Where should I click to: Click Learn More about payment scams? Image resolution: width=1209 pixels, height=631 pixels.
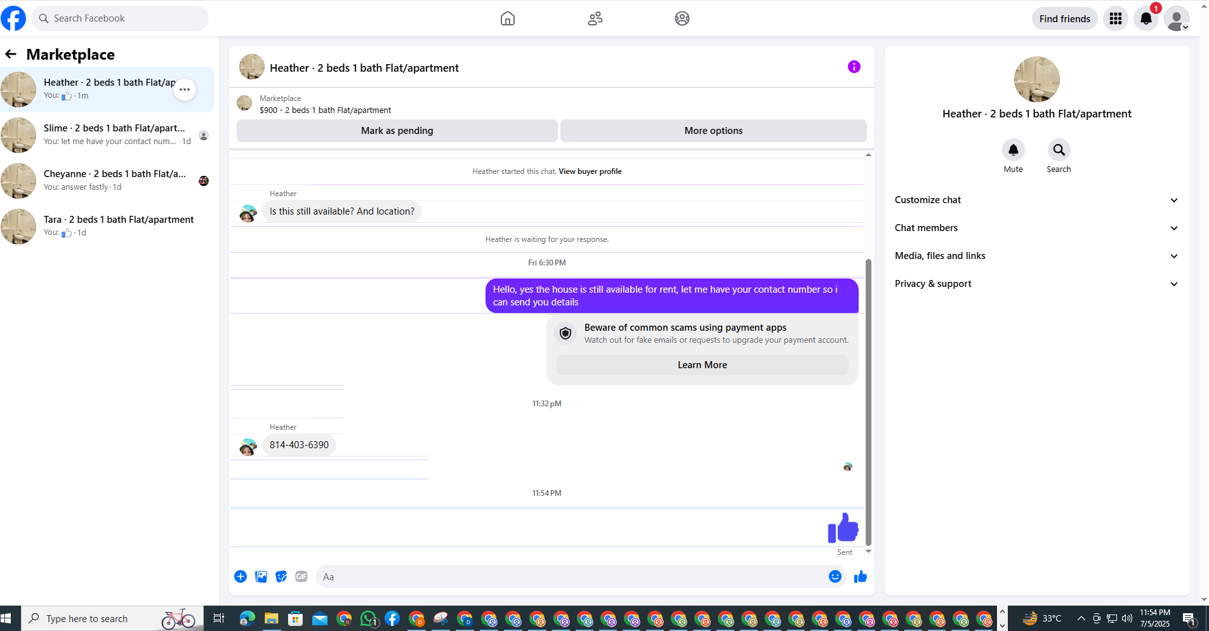click(703, 365)
